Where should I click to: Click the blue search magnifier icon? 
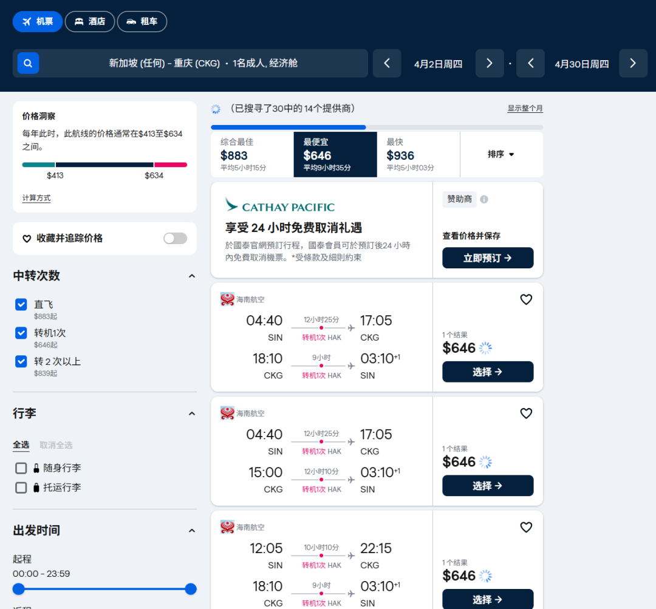(28, 63)
